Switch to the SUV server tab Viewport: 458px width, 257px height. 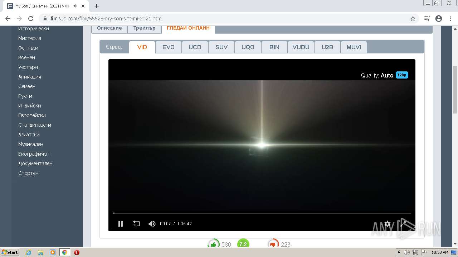pyautogui.click(x=221, y=47)
